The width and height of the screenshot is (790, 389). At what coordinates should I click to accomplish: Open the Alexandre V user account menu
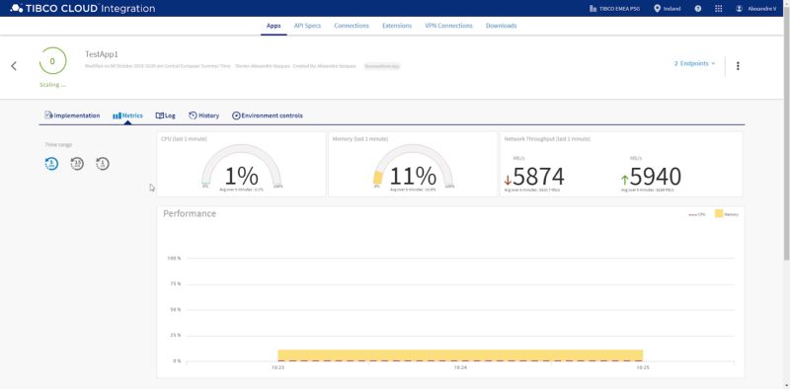pyautogui.click(x=755, y=9)
